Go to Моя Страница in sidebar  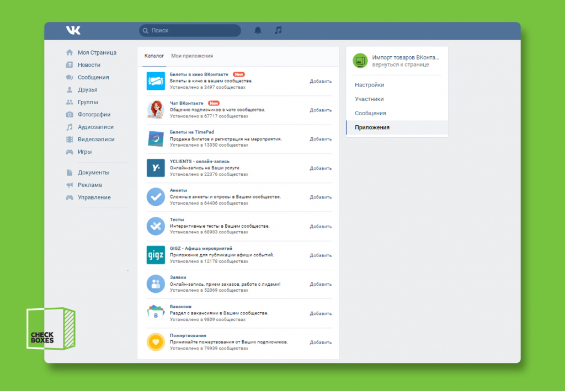pos(97,52)
